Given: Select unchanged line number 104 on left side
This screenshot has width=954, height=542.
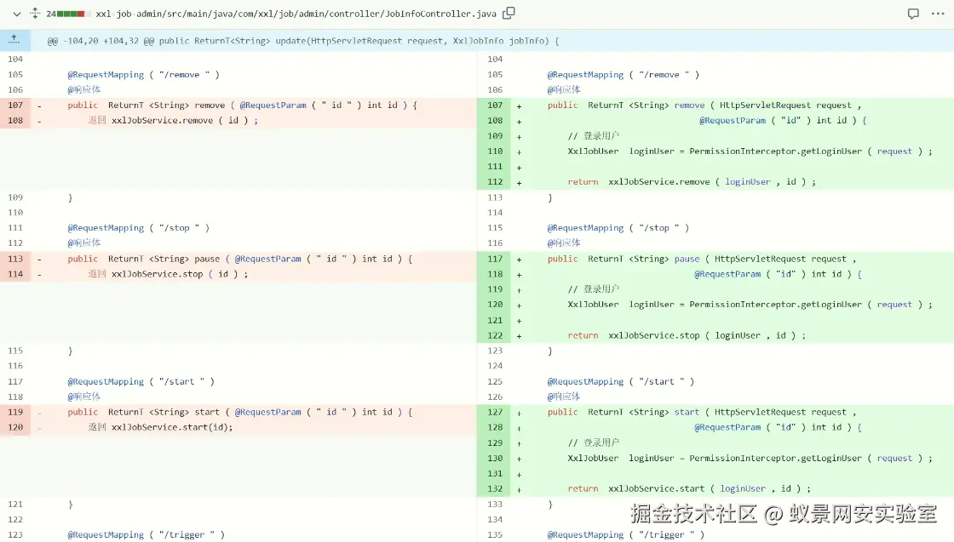Looking at the screenshot, I should [x=15, y=59].
